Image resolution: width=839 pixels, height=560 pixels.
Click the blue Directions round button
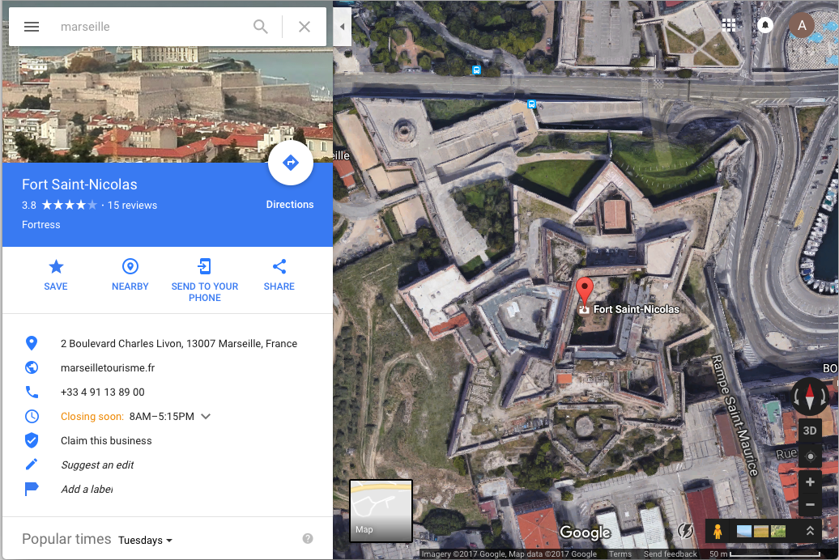point(291,163)
